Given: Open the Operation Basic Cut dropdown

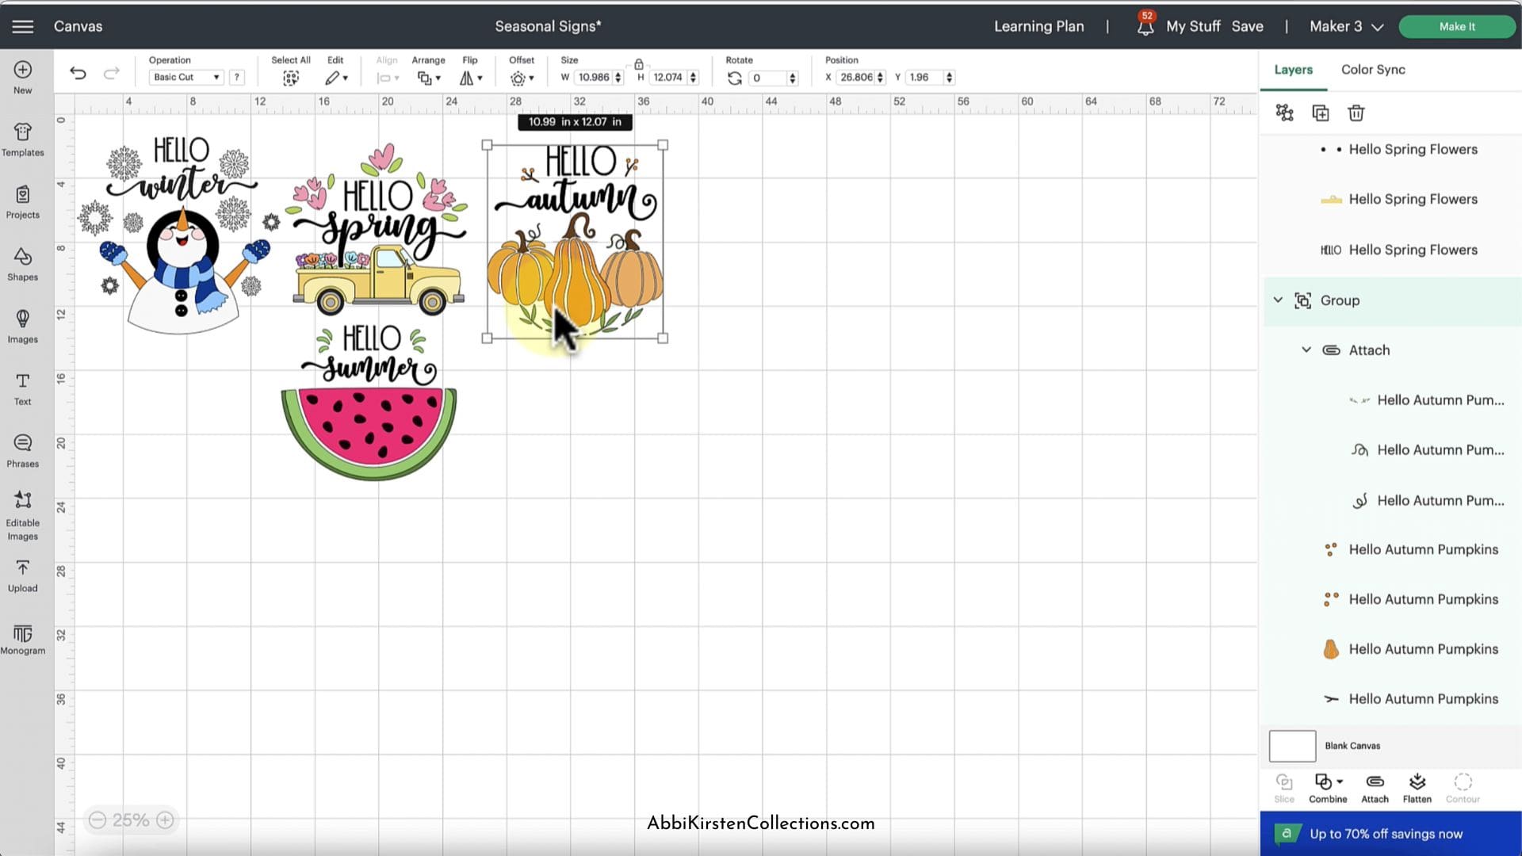Looking at the screenshot, I should point(186,77).
